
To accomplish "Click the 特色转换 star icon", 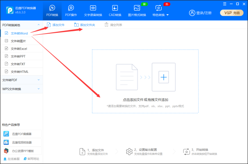I will click(158, 8).
